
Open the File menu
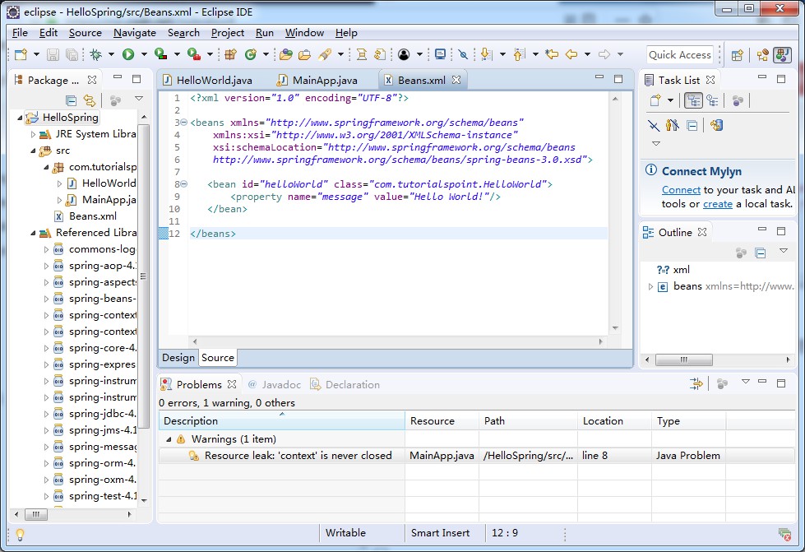click(20, 32)
